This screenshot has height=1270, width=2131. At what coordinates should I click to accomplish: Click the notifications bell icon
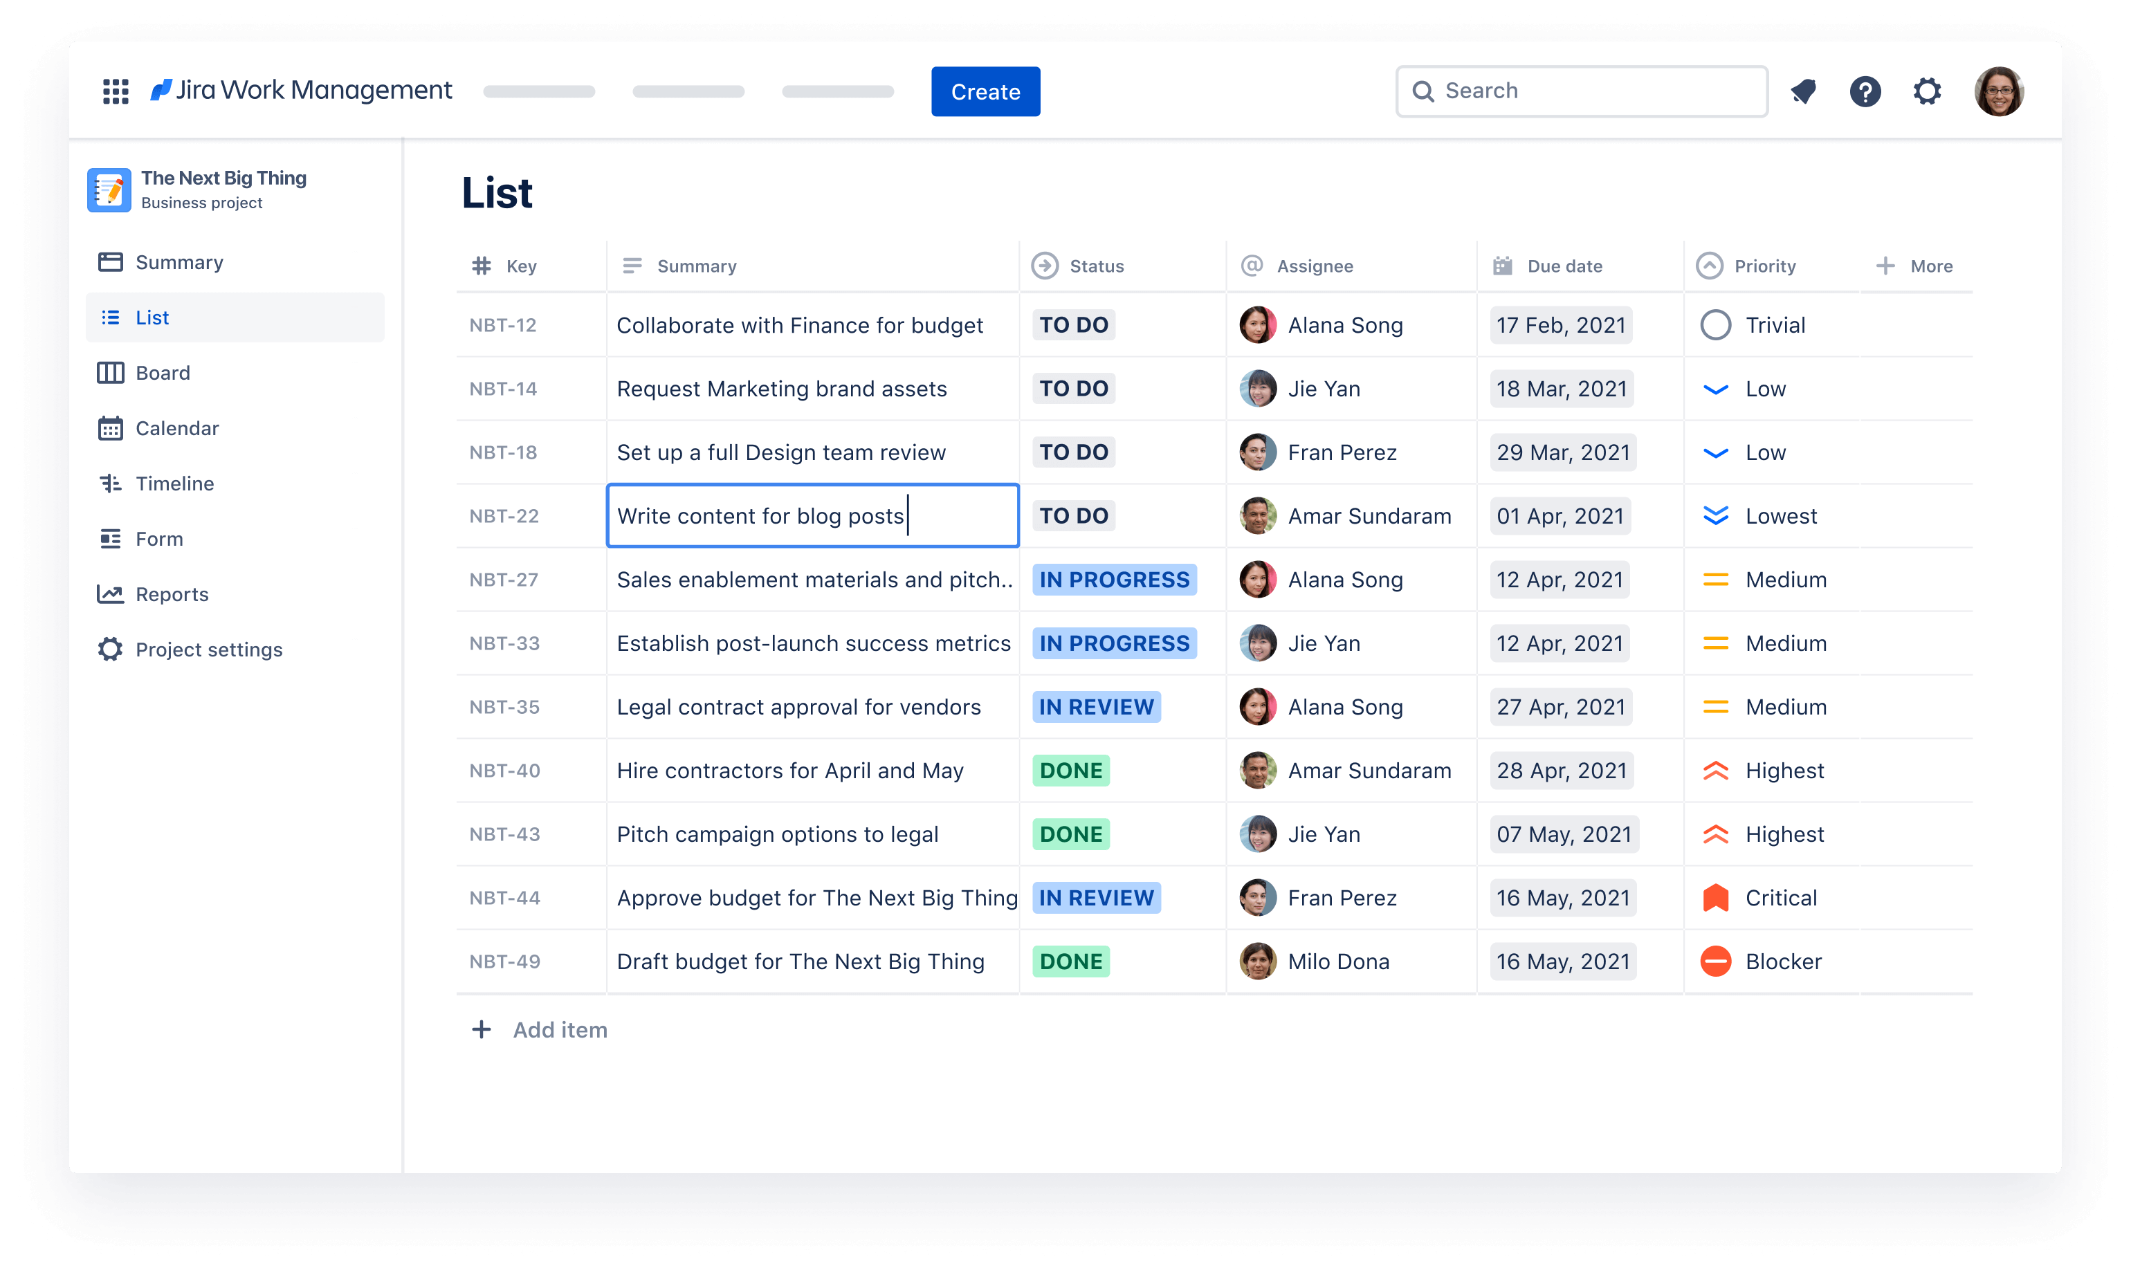click(x=1803, y=91)
